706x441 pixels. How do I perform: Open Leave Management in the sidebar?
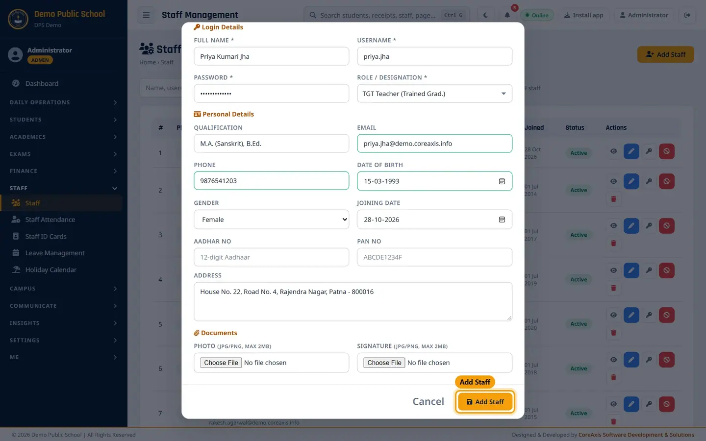click(62, 253)
